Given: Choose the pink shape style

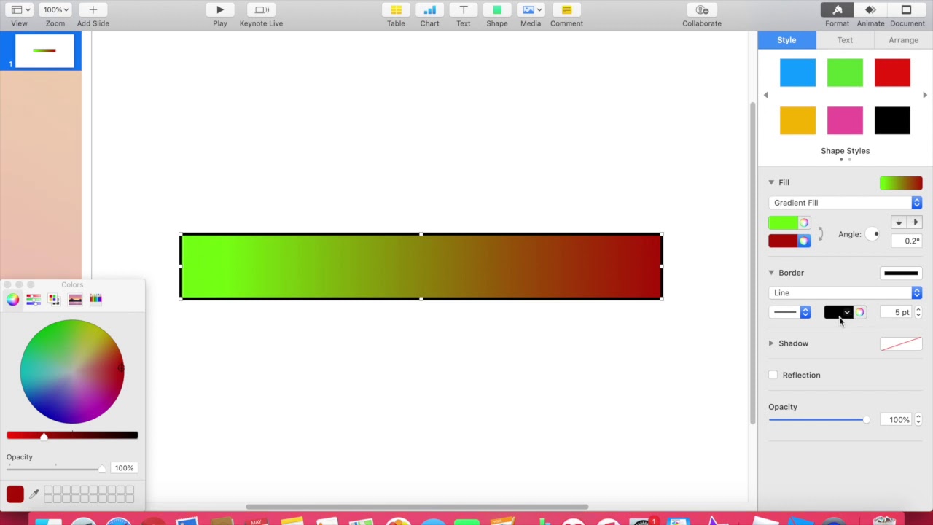Looking at the screenshot, I should [845, 120].
